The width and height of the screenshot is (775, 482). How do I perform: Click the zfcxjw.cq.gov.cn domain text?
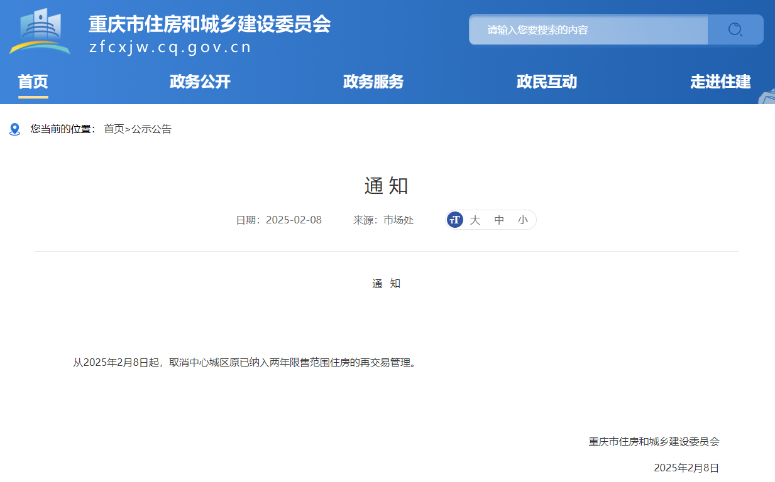tap(170, 48)
